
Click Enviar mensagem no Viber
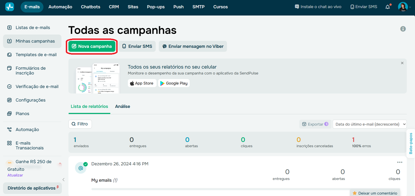193,46
